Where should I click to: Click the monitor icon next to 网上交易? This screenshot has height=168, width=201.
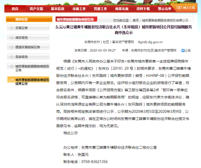(x=179, y=8)
